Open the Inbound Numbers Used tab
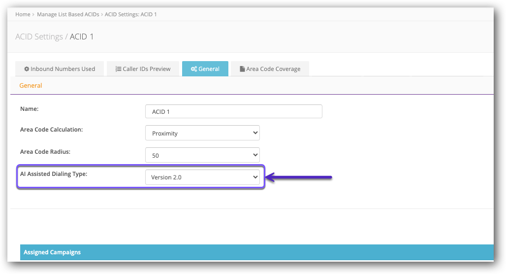This screenshot has height=274, width=506. (x=59, y=69)
